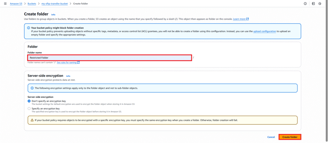Go to Amazon S3 breadcrumb
The image size is (328, 143).
[x=16, y=4]
